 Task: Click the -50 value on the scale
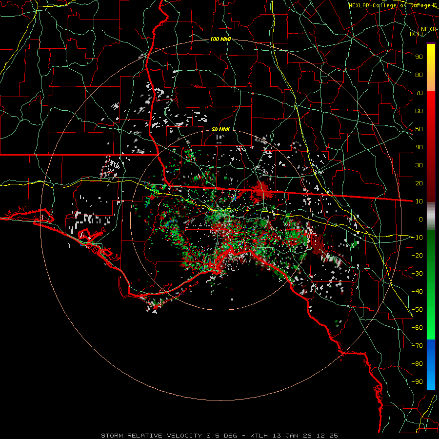coord(417,310)
